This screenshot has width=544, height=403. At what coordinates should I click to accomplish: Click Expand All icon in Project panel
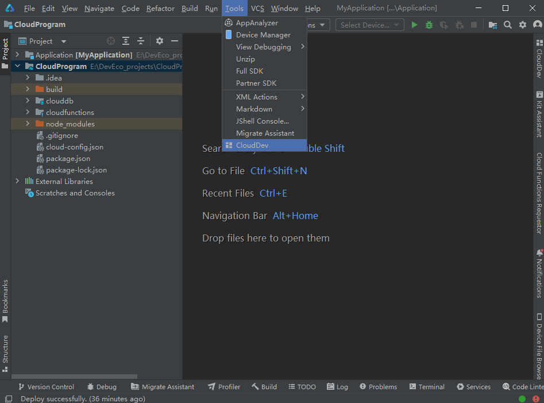pyautogui.click(x=126, y=41)
